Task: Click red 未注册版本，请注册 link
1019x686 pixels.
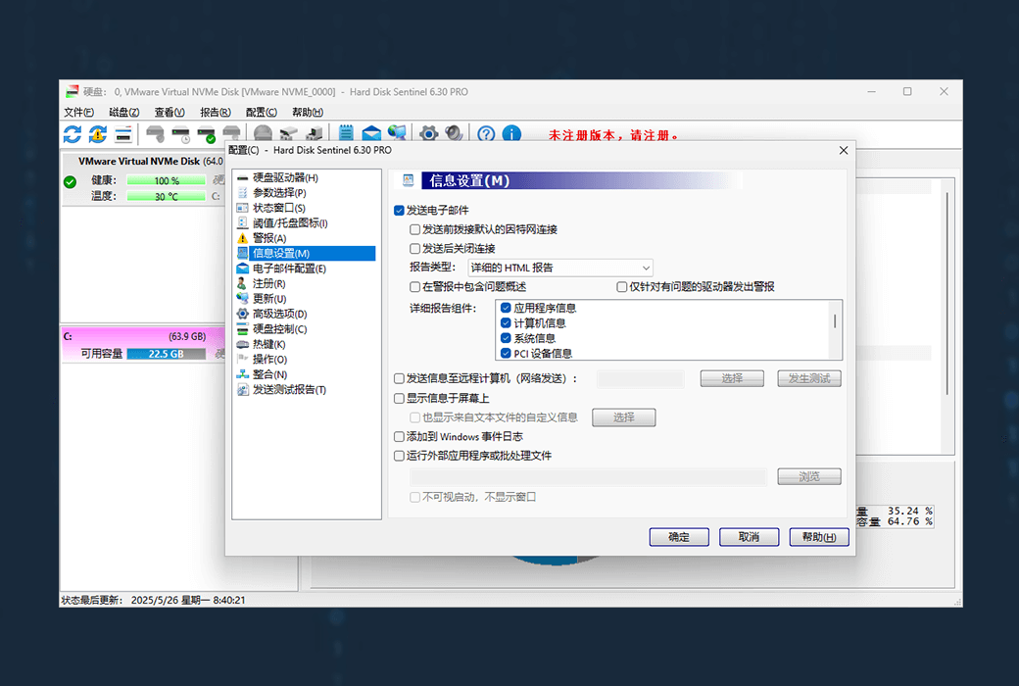Action: click(x=613, y=135)
